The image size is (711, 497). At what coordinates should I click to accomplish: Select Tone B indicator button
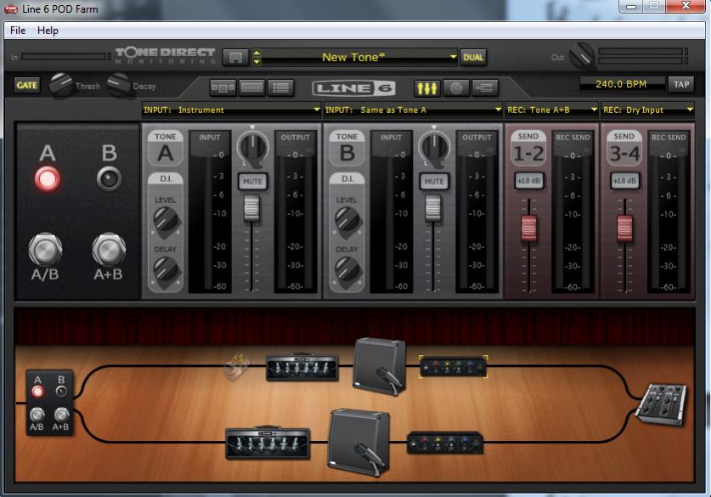click(x=110, y=178)
